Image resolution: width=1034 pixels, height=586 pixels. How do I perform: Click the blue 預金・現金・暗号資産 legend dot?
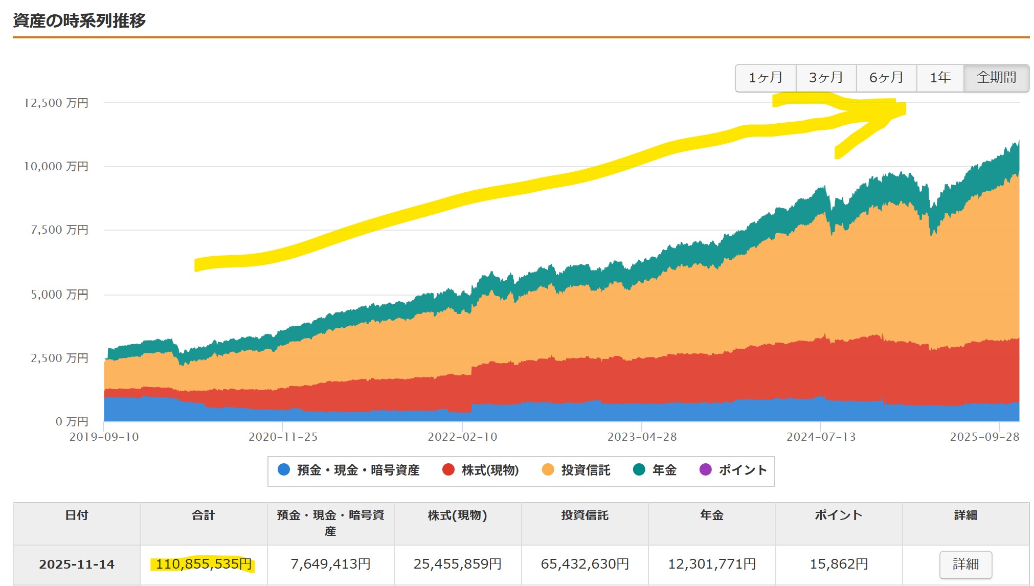(284, 469)
